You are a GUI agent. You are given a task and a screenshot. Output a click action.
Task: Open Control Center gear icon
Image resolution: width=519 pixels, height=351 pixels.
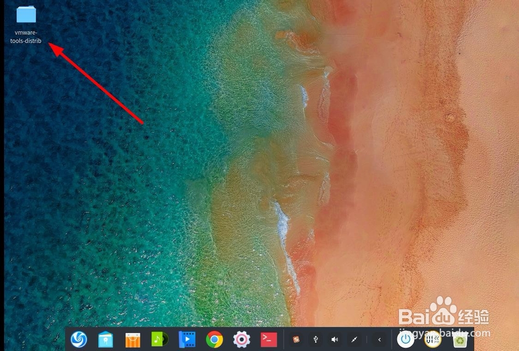pyautogui.click(x=242, y=340)
